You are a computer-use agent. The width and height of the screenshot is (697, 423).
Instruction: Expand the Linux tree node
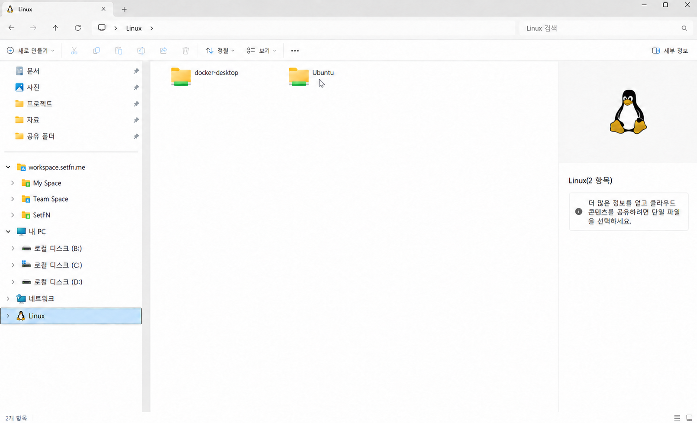click(x=8, y=316)
